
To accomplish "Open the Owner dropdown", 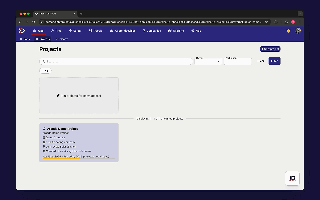I will click(x=208, y=61).
